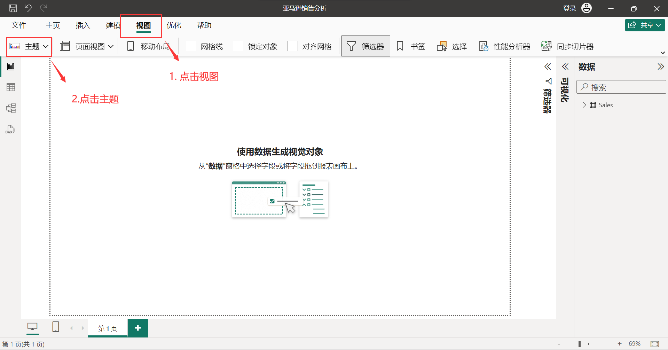Click the 登录 sign-in link
The width and height of the screenshot is (668, 350).
pos(569,8)
